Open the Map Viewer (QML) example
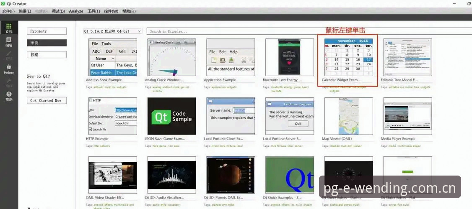472x209 pixels. click(349, 116)
